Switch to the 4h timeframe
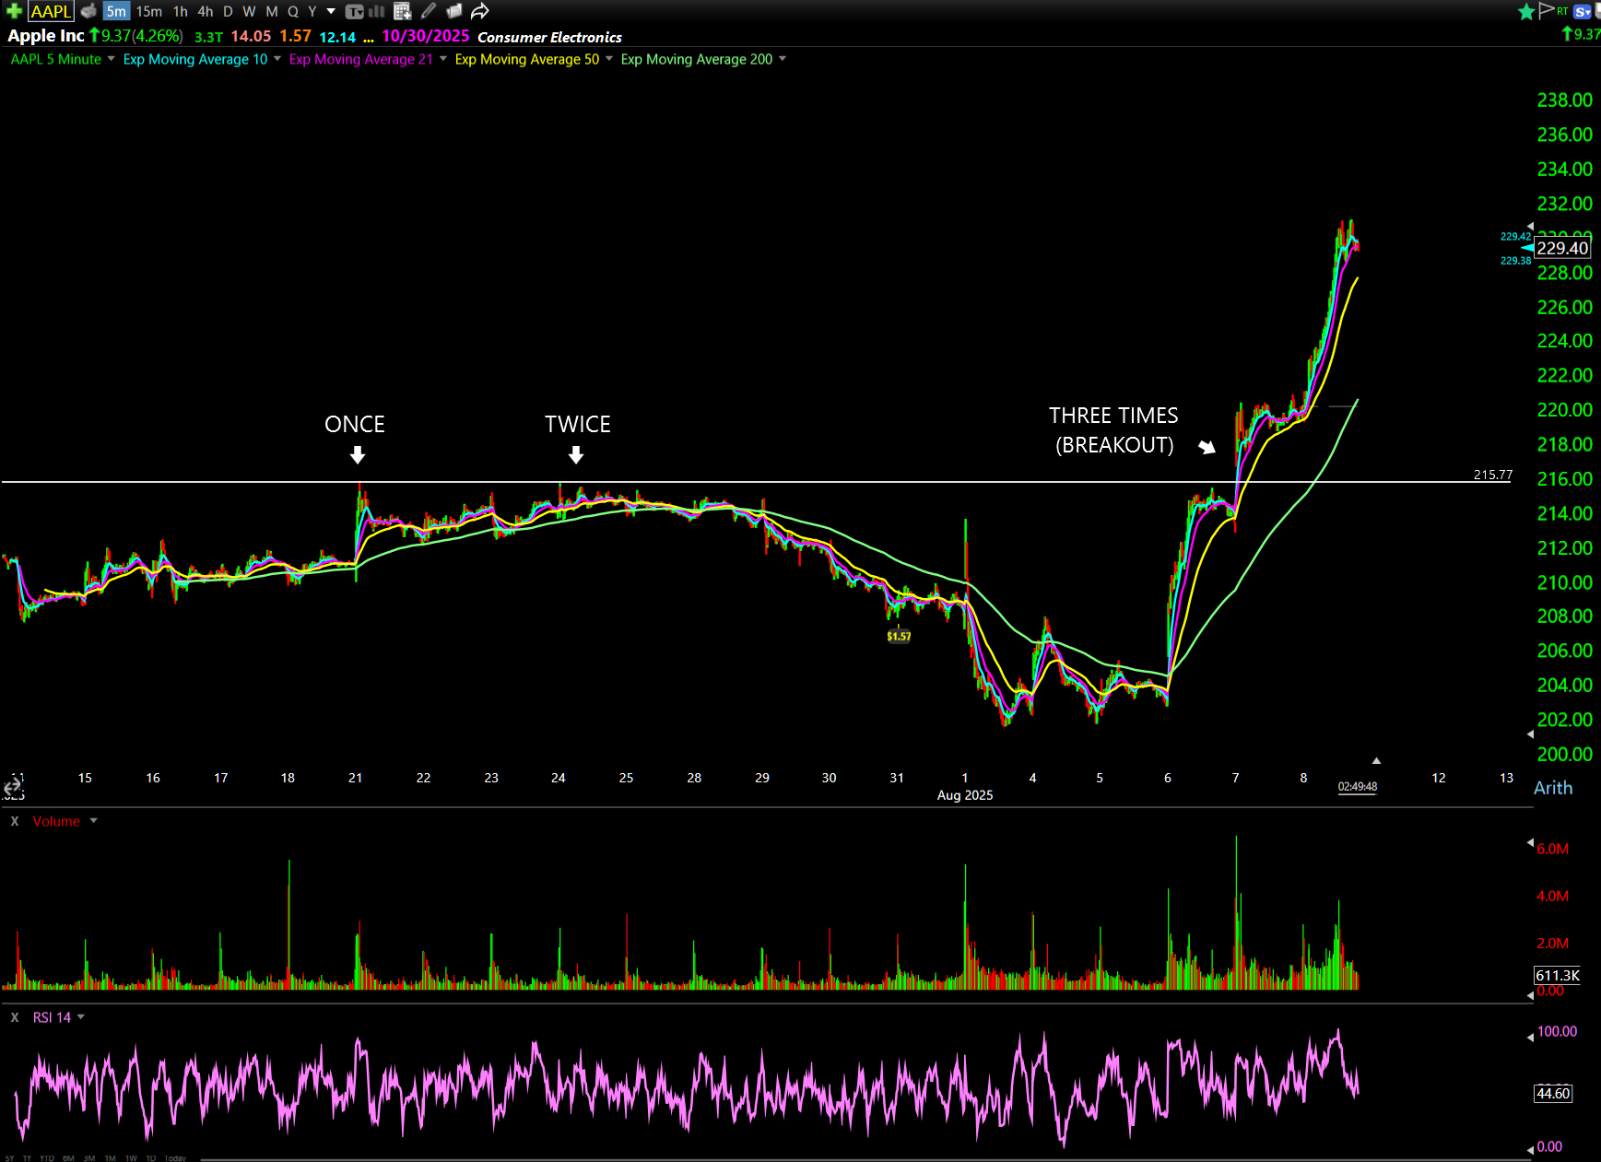 point(206,11)
